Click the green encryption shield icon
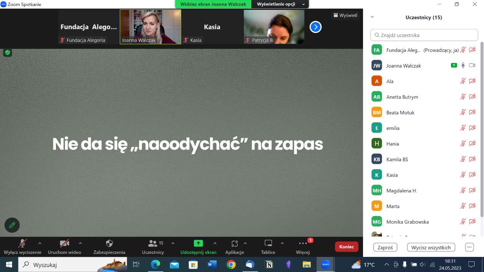 [7, 53]
